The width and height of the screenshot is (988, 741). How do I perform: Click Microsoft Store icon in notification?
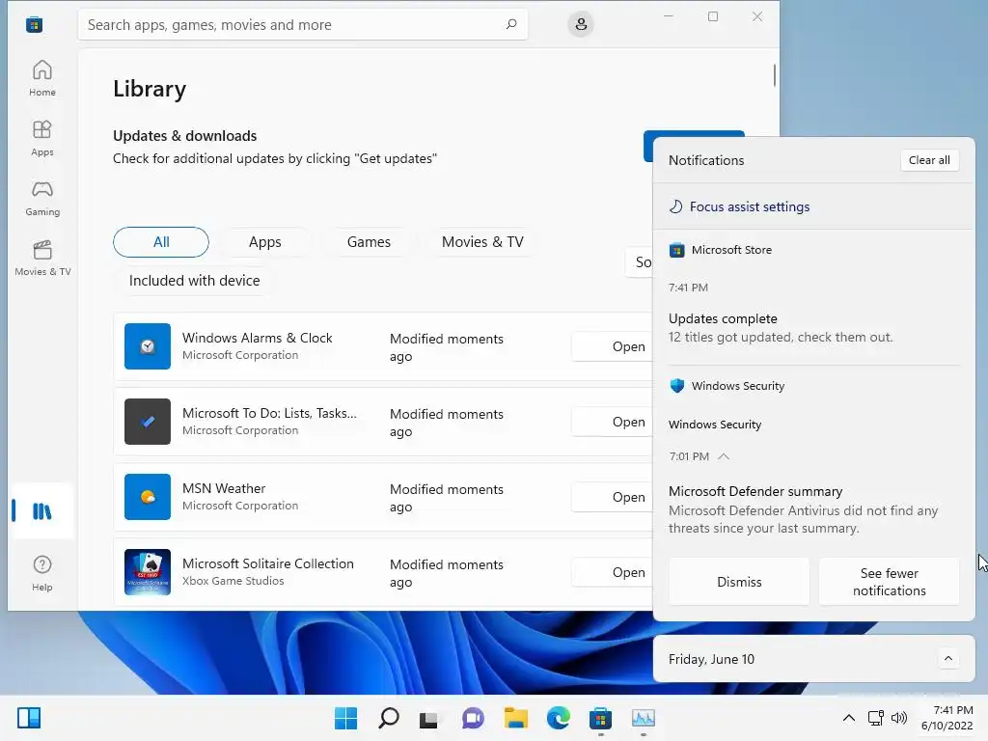coord(676,250)
